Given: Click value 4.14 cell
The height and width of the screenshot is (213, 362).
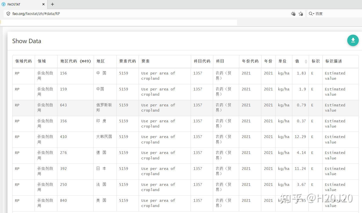Looking at the screenshot, I should (301, 155).
